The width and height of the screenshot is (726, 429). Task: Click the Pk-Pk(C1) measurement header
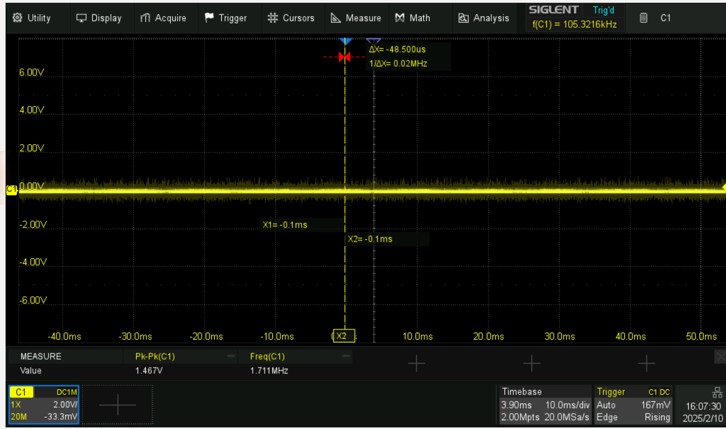tap(155, 356)
